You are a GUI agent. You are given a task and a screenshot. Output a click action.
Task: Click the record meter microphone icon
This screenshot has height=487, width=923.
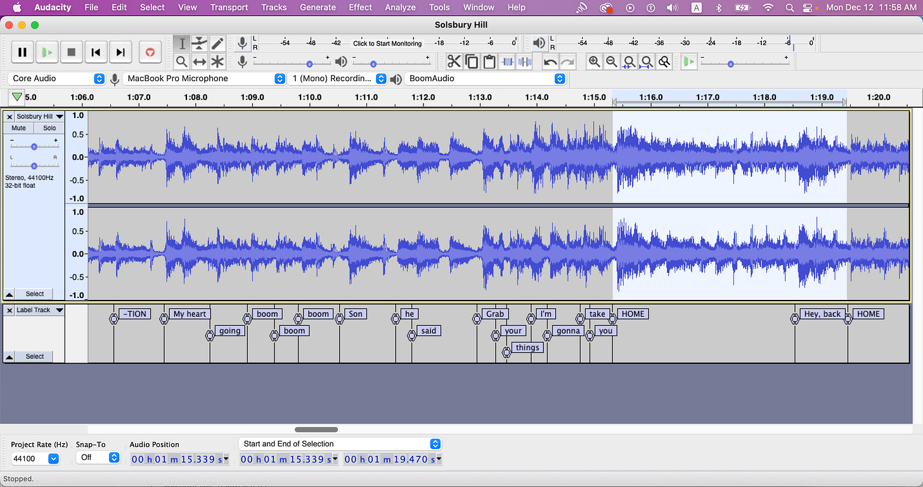[x=242, y=43]
